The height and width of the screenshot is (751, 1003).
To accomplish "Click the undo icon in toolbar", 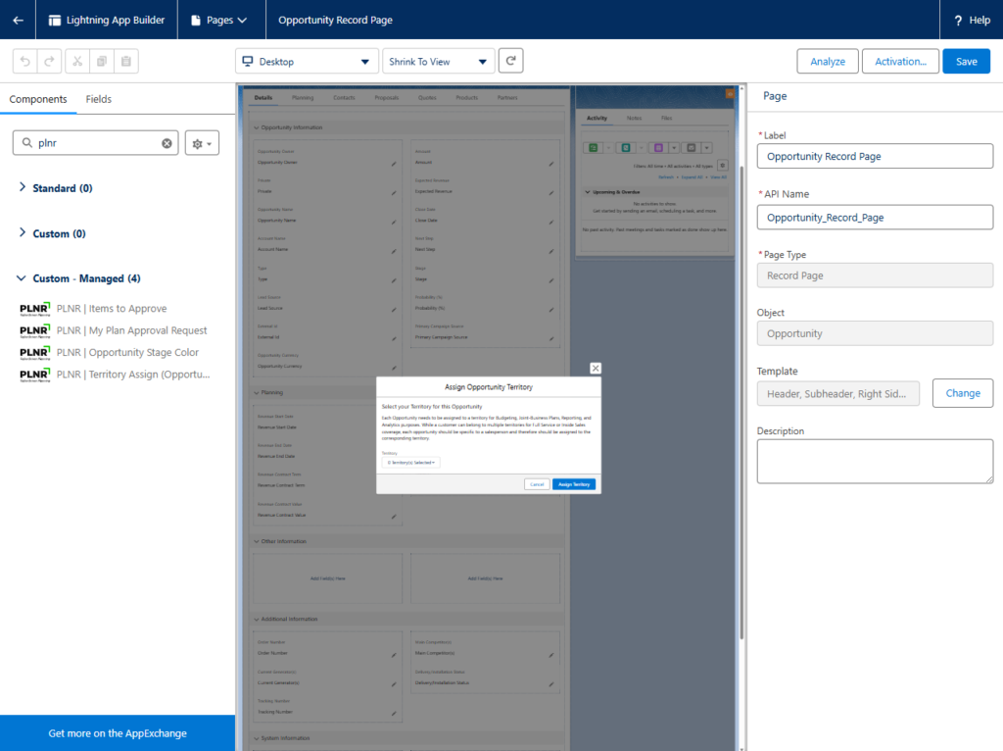I will click(x=24, y=62).
